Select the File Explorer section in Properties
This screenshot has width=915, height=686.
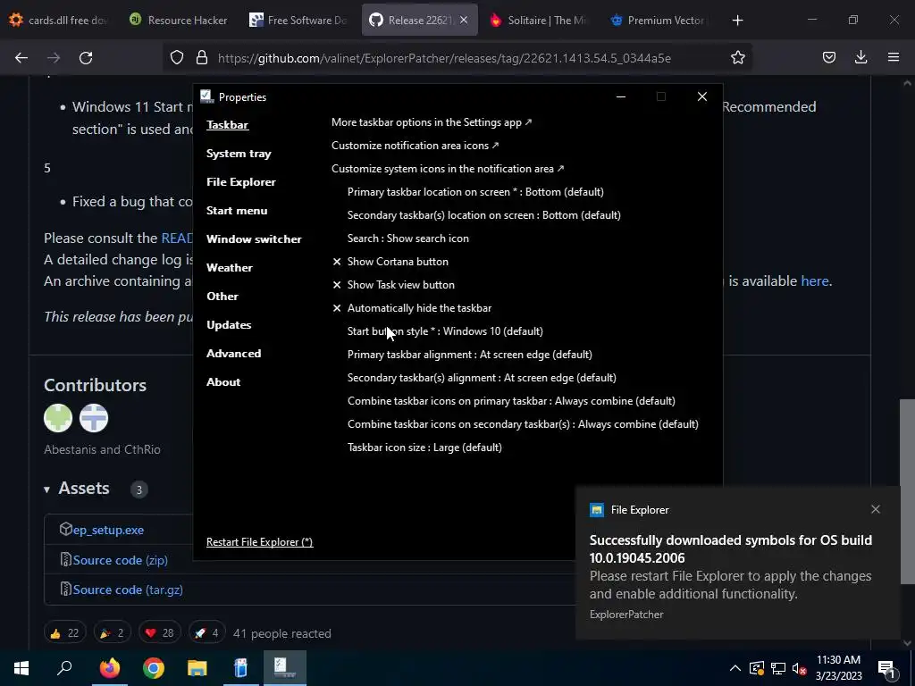click(x=241, y=182)
